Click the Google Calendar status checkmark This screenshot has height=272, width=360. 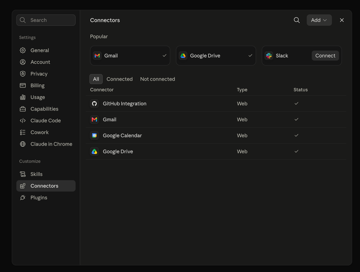point(296,135)
